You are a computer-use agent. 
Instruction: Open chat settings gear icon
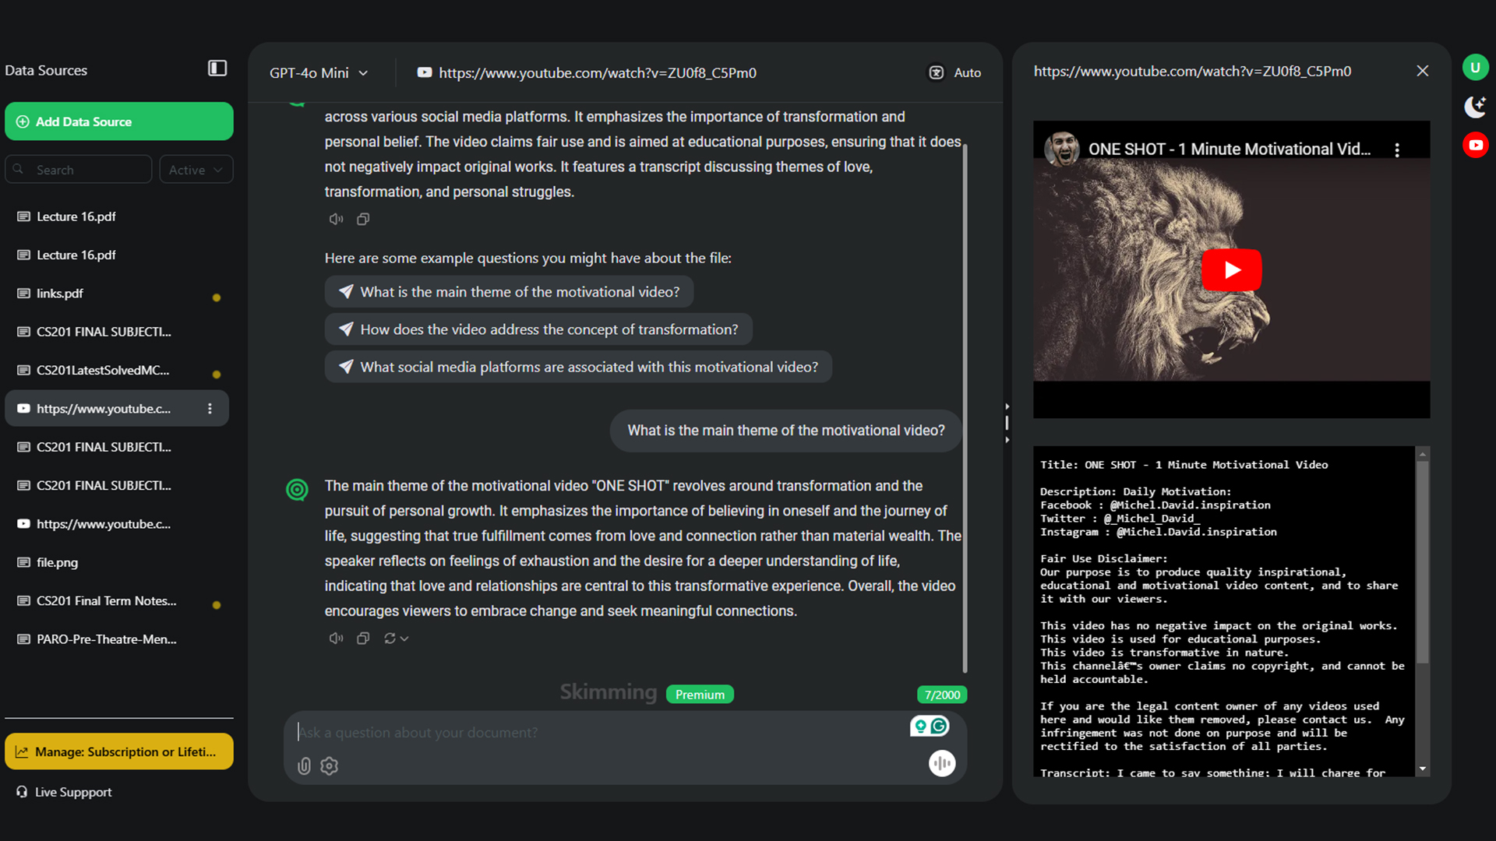[330, 766]
